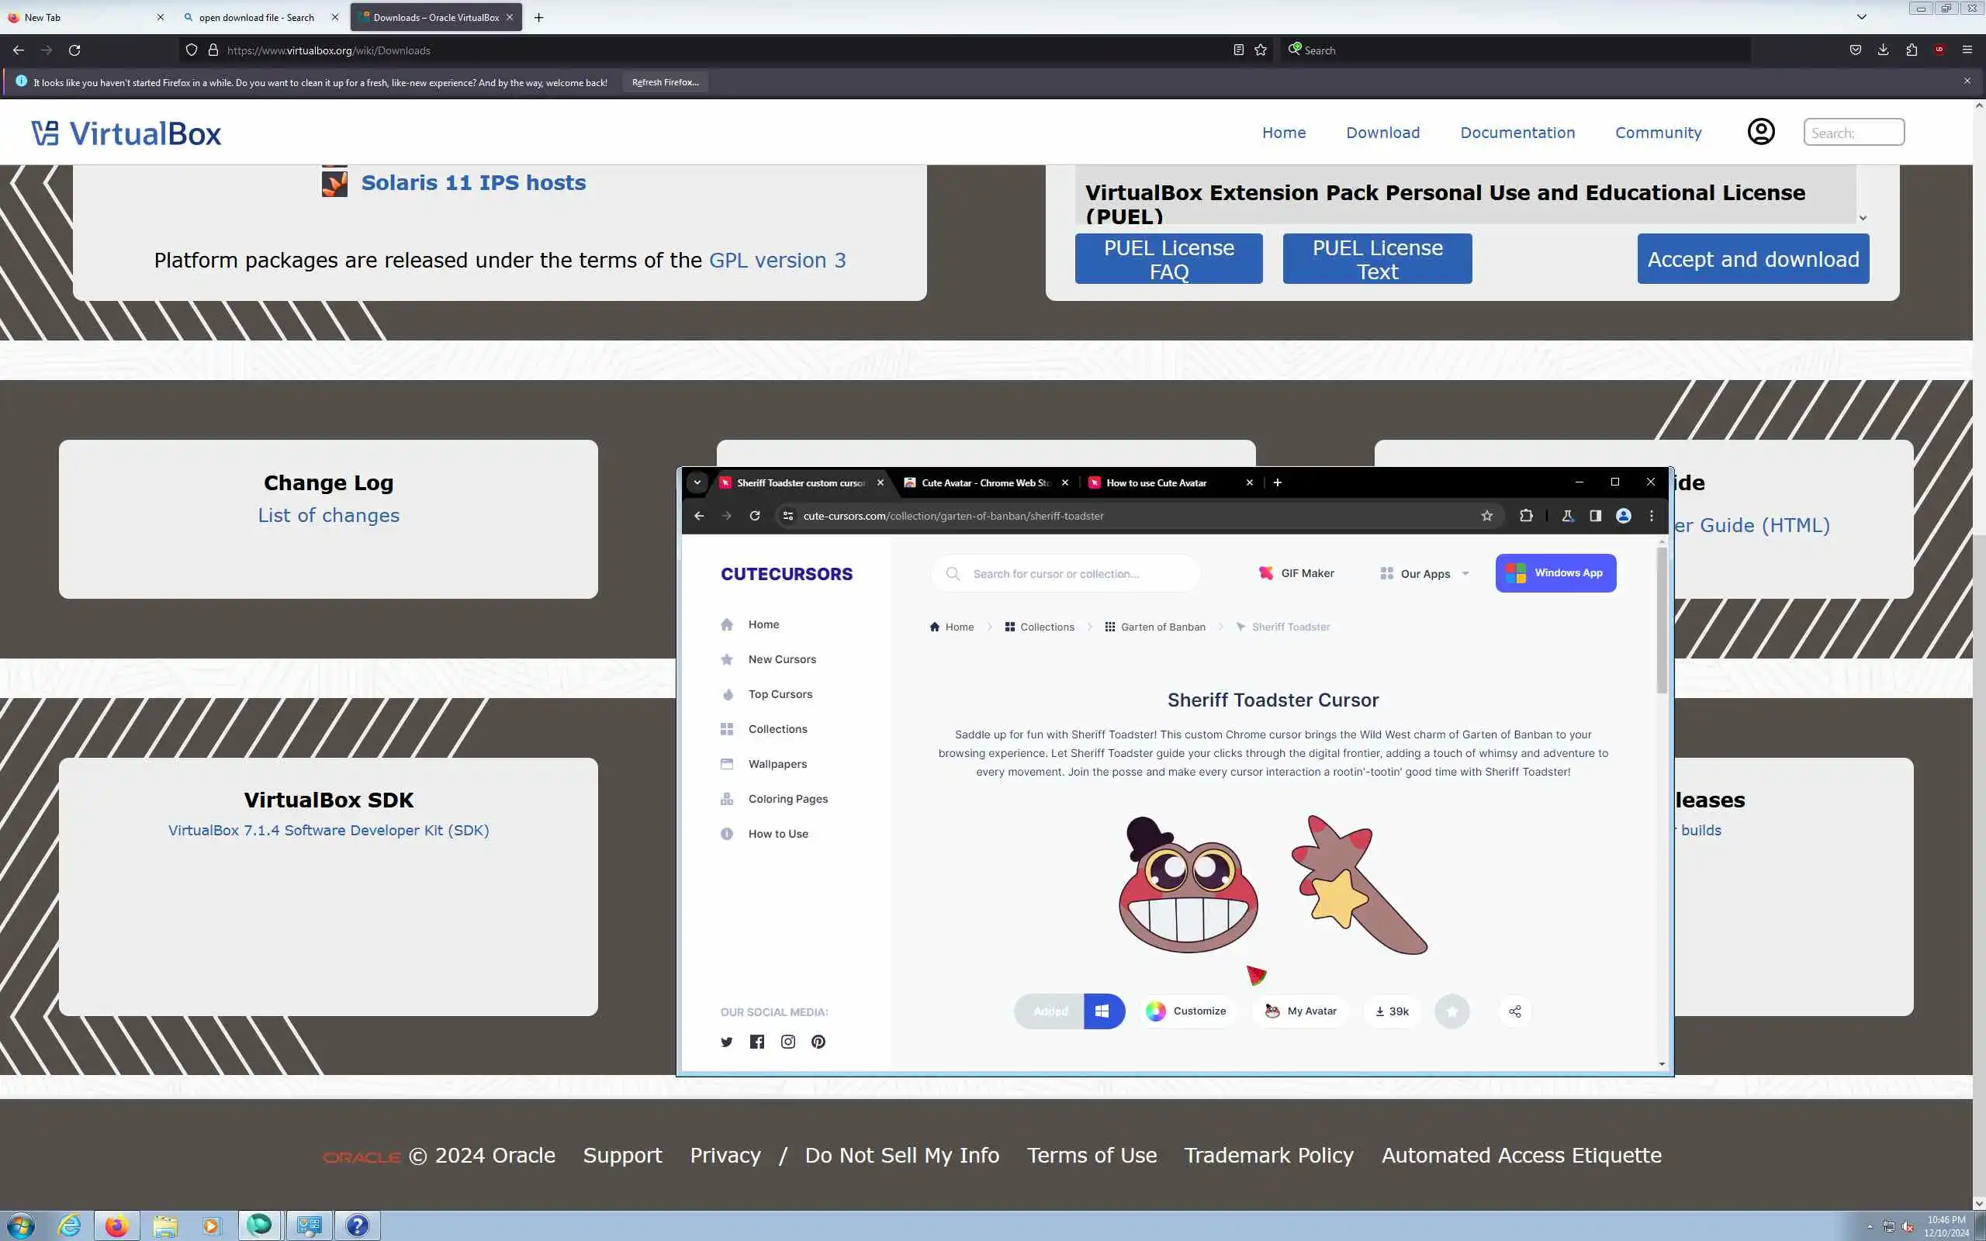Open Firefox list all tabs chevron

coord(1861,17)
